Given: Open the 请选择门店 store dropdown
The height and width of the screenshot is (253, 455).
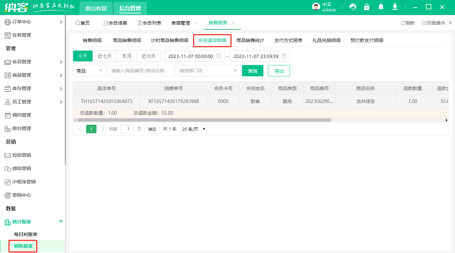Looking at the screenshot, I should point(208,71).
